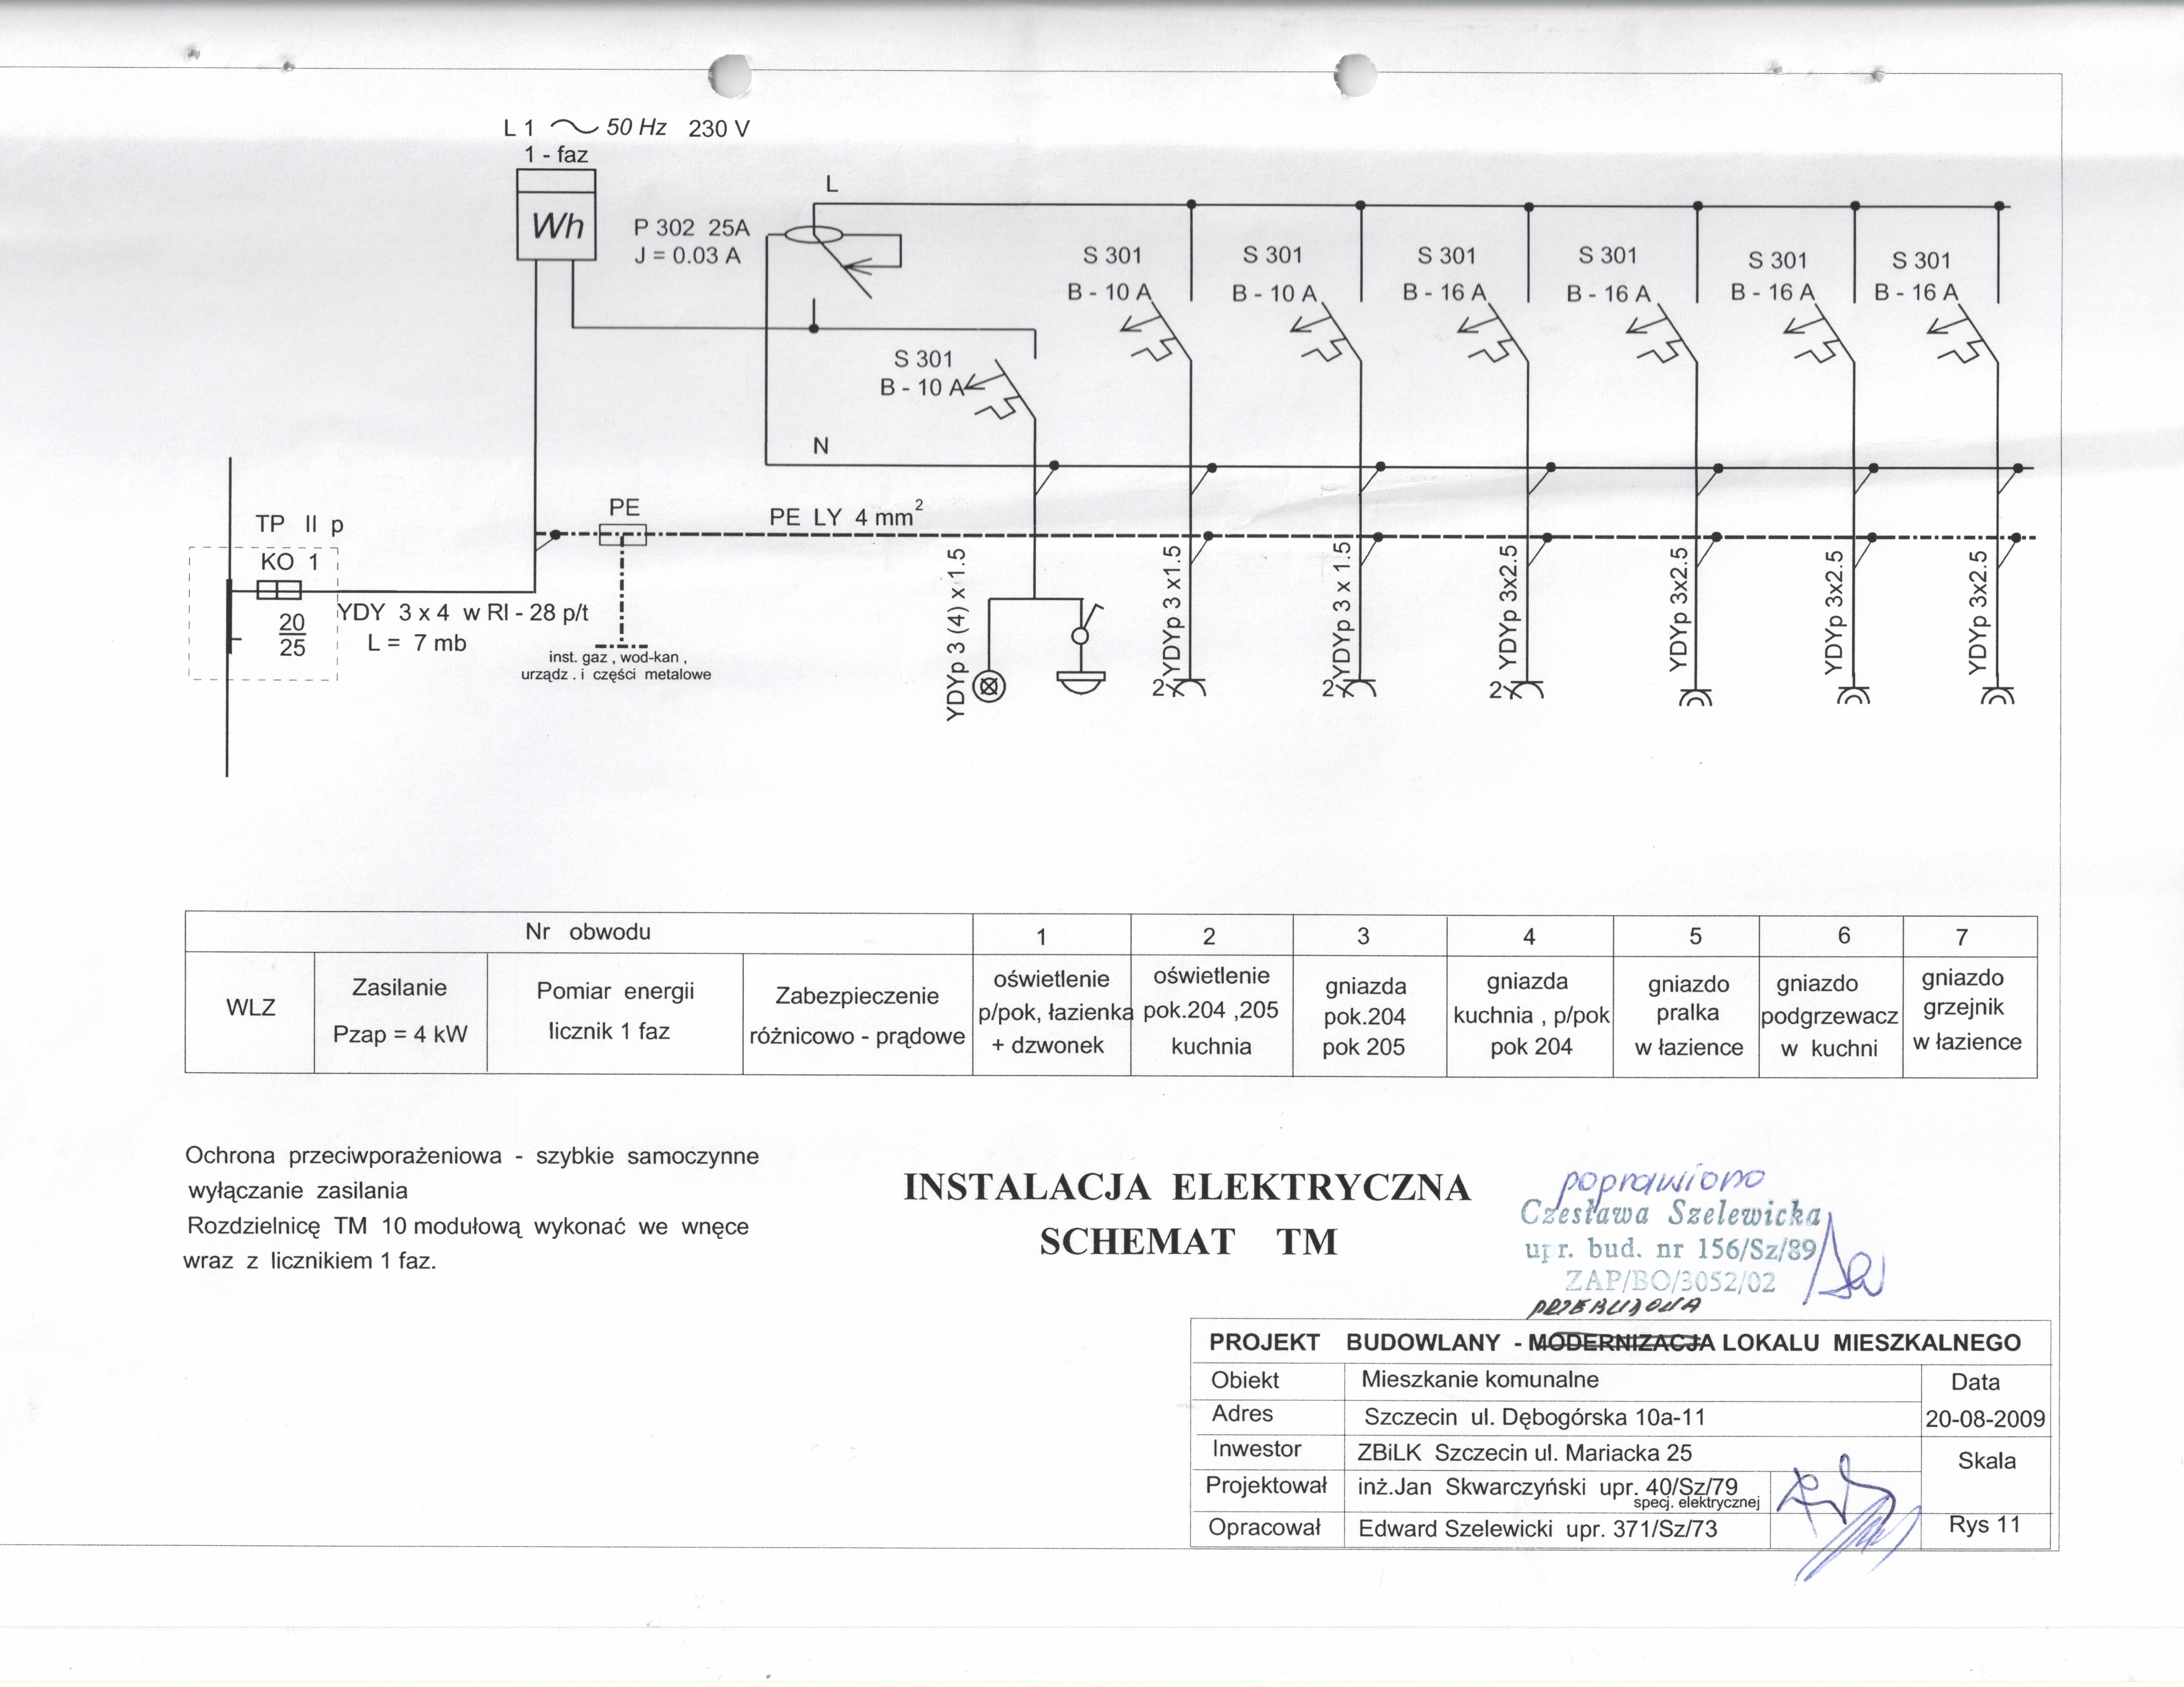Click 'podgrzewacz' in circuit 6 cell

coord(1830,1017)
